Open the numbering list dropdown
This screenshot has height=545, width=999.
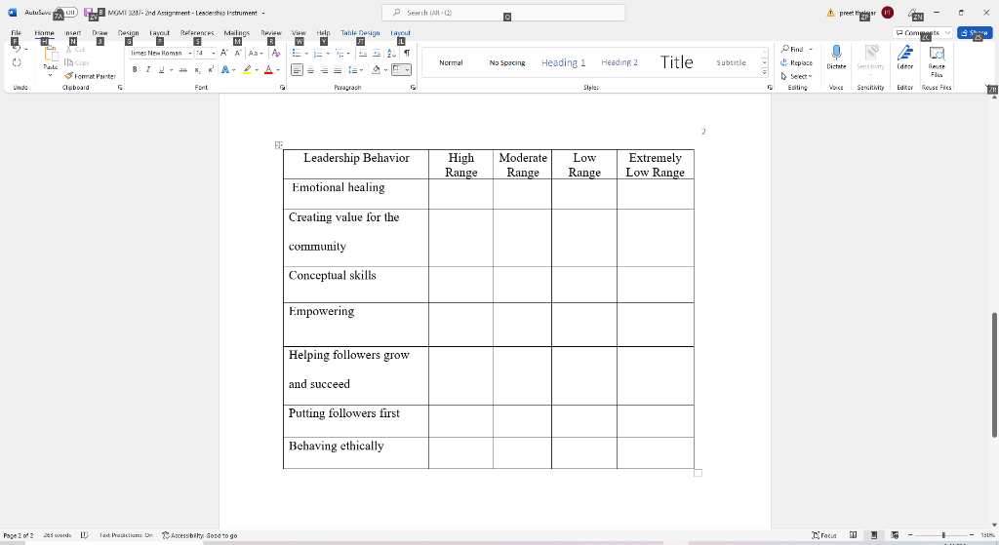pos(328,53)
